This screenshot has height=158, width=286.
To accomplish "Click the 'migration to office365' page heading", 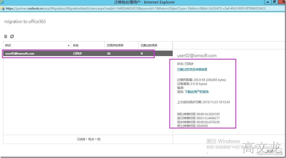I will 25,22.
